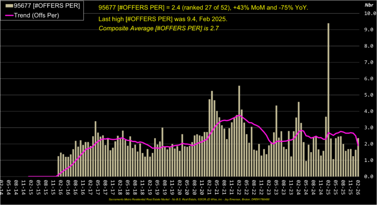Viewport: 377px width, 205px height.
Task: Click the 2.0 y-axis label
Action: 368,144
